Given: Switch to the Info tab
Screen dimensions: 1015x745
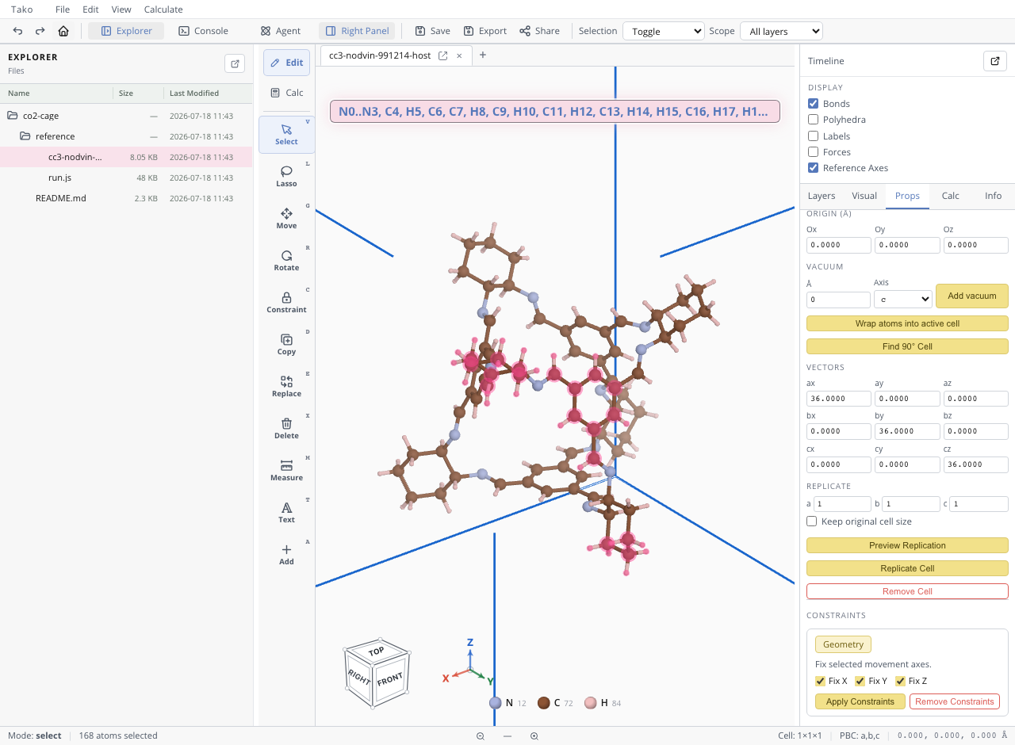Looking at the screenshot, I should pyautogui.click(x=993, y=196).
